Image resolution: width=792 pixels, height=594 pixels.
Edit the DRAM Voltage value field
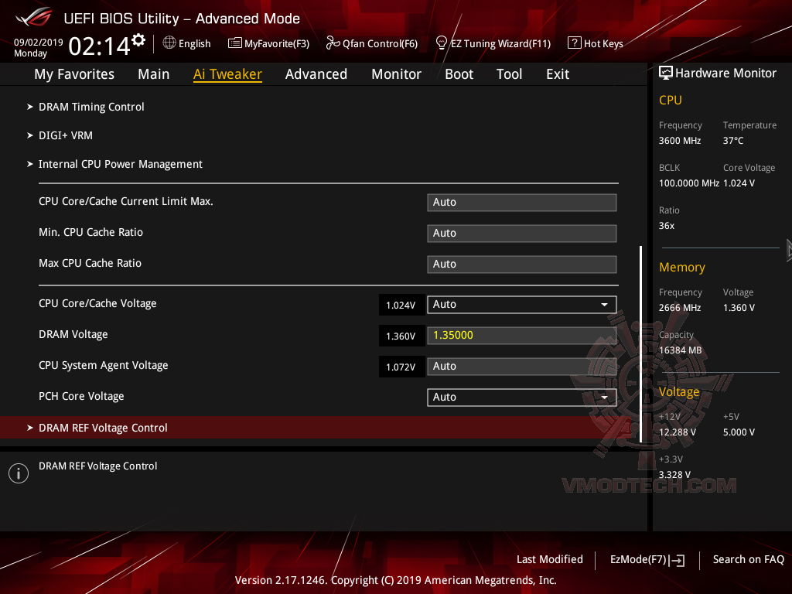521,335
